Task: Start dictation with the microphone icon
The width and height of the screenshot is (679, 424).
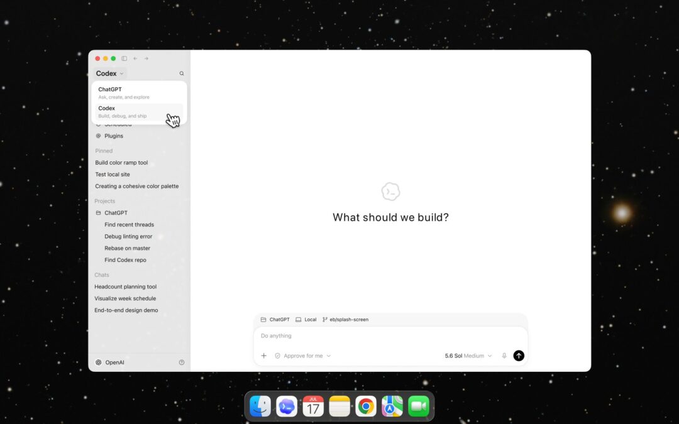Action: point(504,356)
